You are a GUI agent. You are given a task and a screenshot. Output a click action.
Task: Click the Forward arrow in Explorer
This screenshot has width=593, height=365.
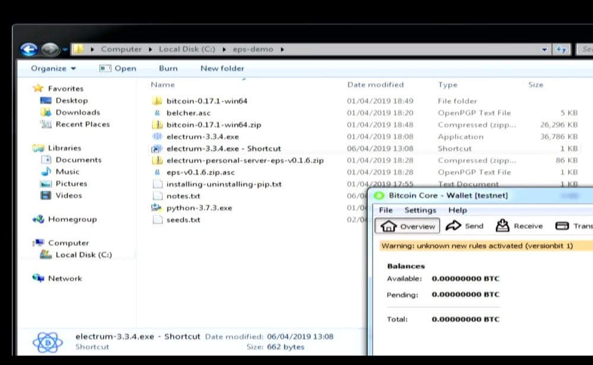tap(50, 50)
